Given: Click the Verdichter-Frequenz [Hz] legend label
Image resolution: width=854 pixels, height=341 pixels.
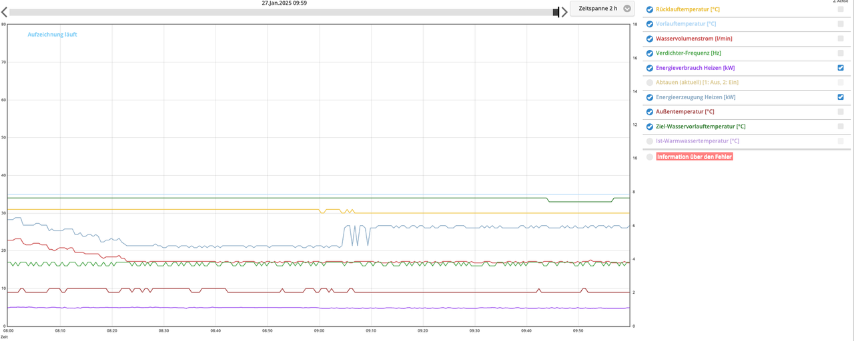Looking at the screenshot, I should coord(689,53).
